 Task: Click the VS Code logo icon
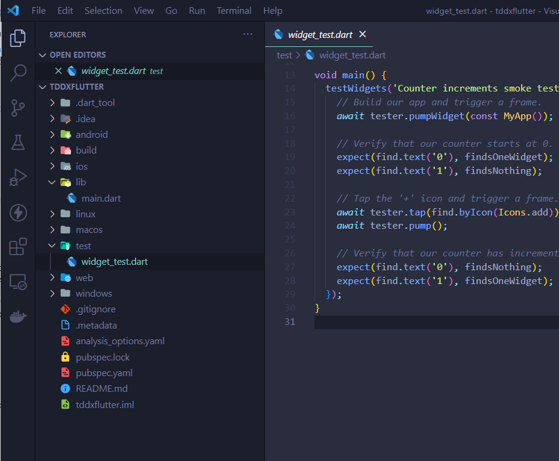13,10
